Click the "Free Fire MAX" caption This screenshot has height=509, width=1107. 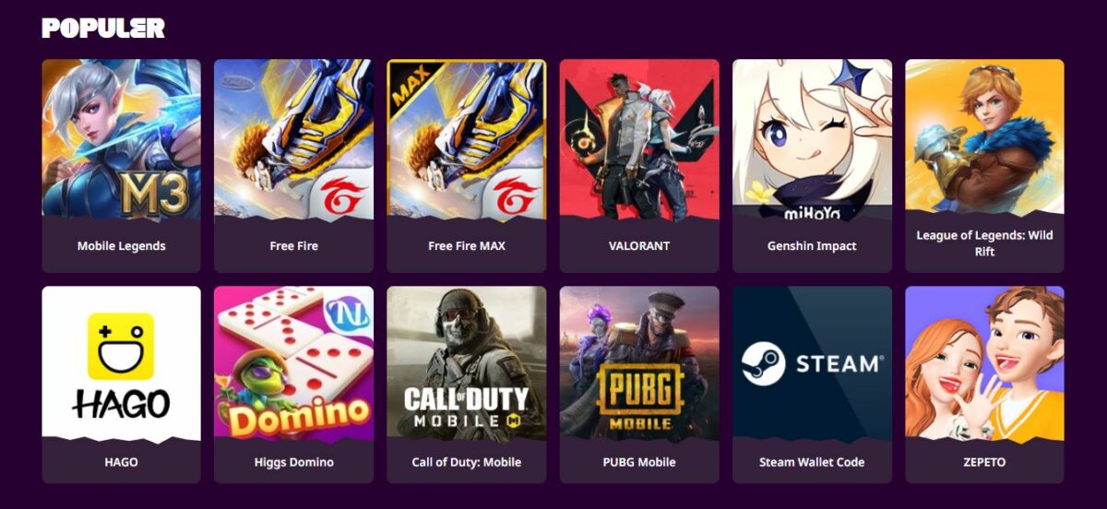point(466,246)
